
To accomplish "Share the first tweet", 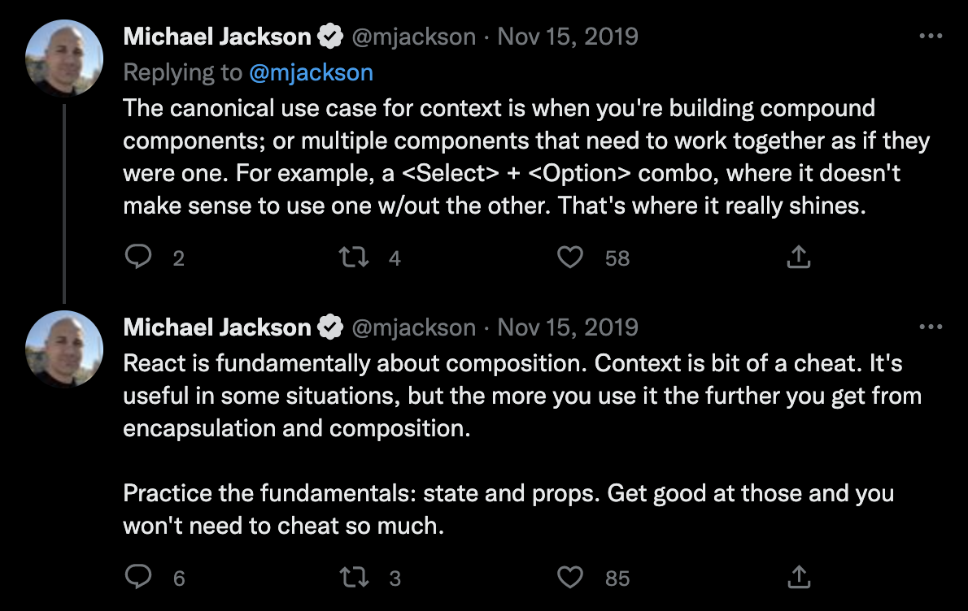I will click(x=798, y=258).
